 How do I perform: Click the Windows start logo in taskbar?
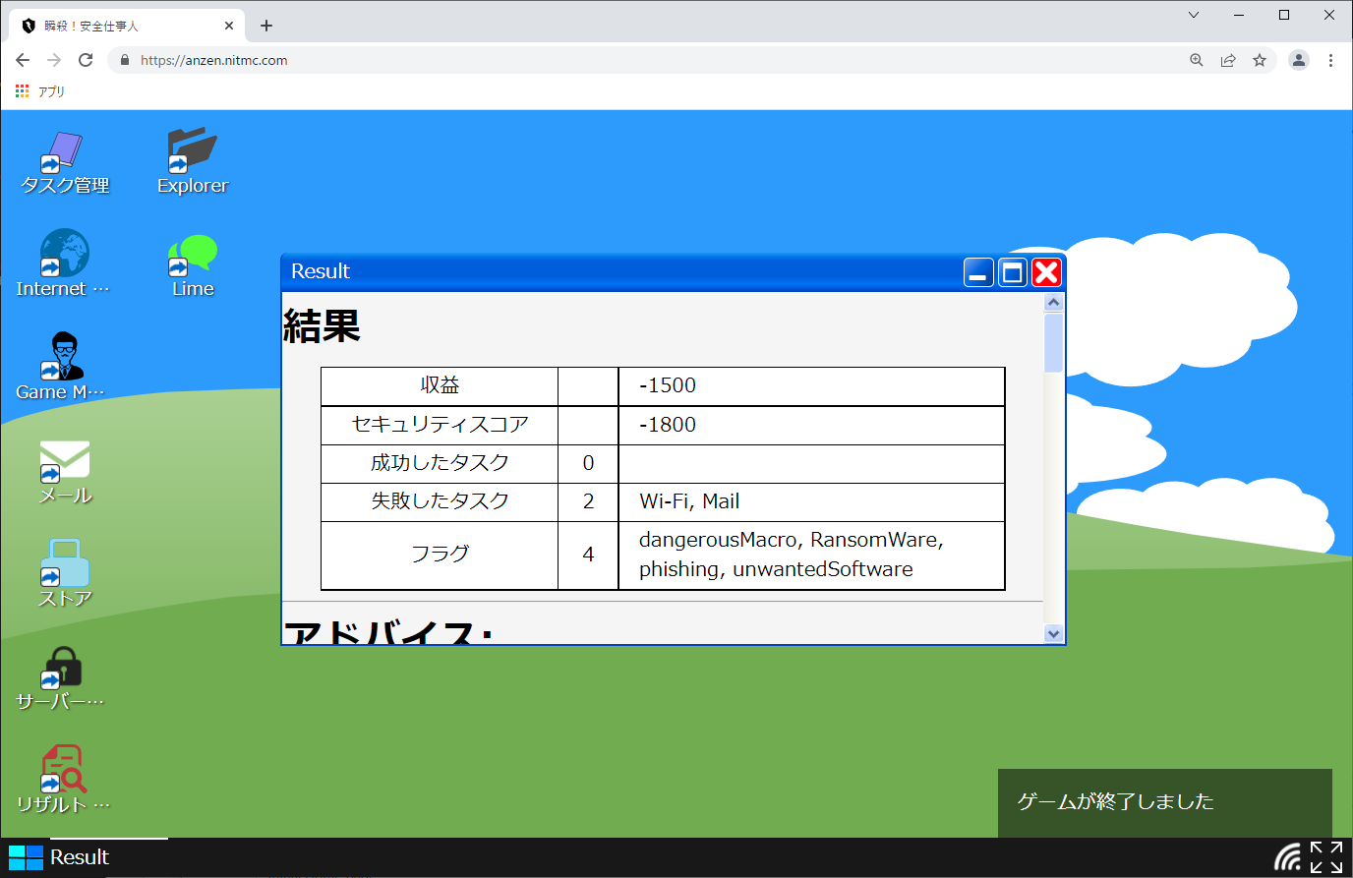tap(26, 857)
